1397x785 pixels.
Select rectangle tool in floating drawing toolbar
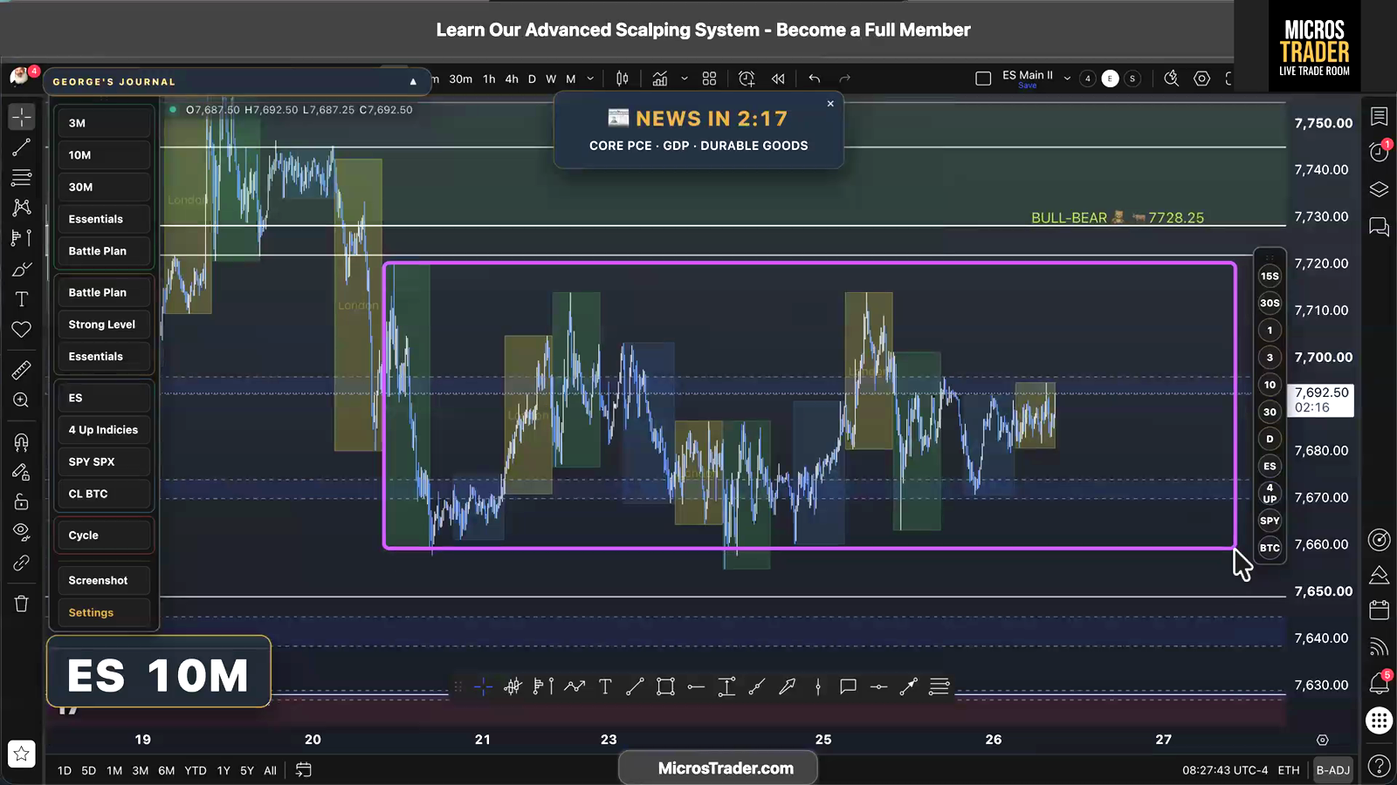tap(665, 687)
